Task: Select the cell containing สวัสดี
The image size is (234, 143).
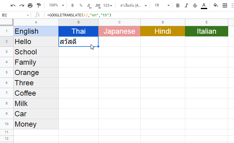Action: click(79, 41)
